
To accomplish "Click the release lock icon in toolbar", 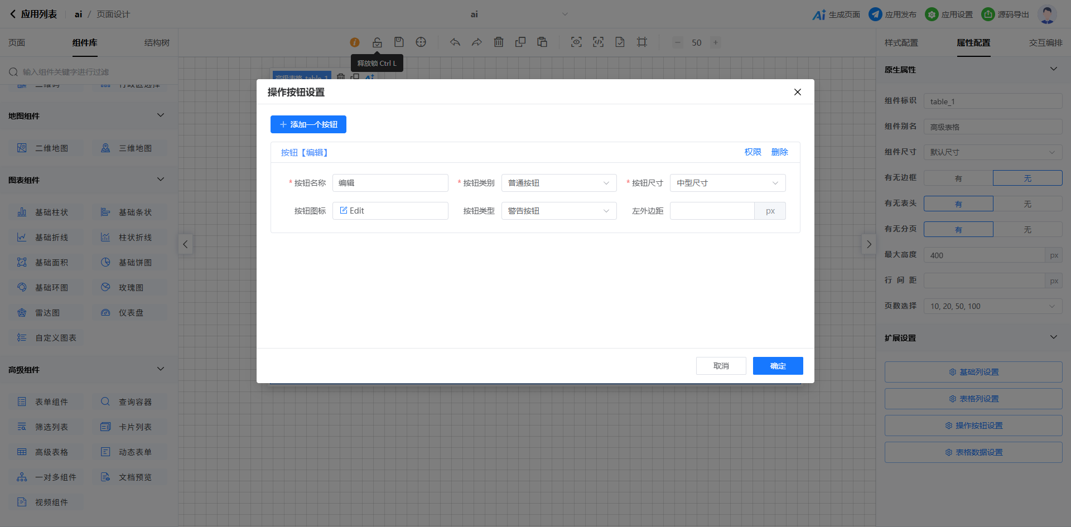I will (377, 42).
